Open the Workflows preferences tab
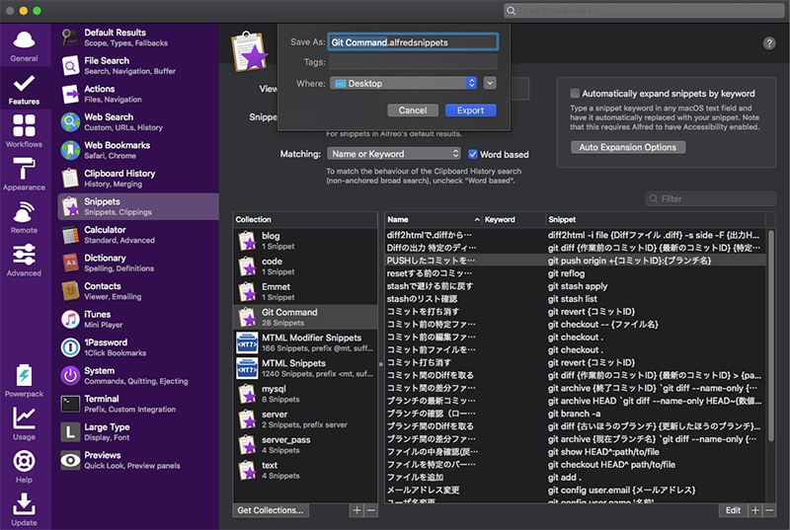 coord(25,133)
